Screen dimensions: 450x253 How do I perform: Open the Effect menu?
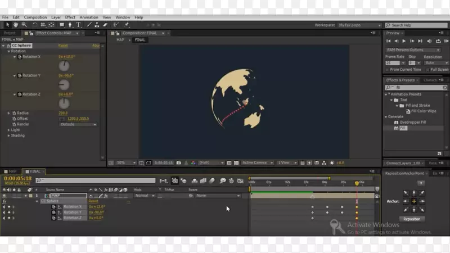[70, 17]
